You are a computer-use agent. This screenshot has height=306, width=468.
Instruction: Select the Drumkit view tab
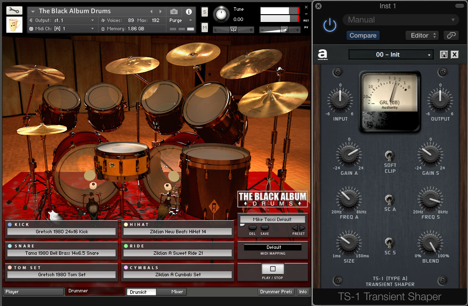(x=142, y=292)
